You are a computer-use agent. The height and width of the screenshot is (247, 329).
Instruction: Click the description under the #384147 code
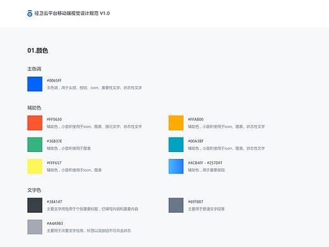pos(92,209)
